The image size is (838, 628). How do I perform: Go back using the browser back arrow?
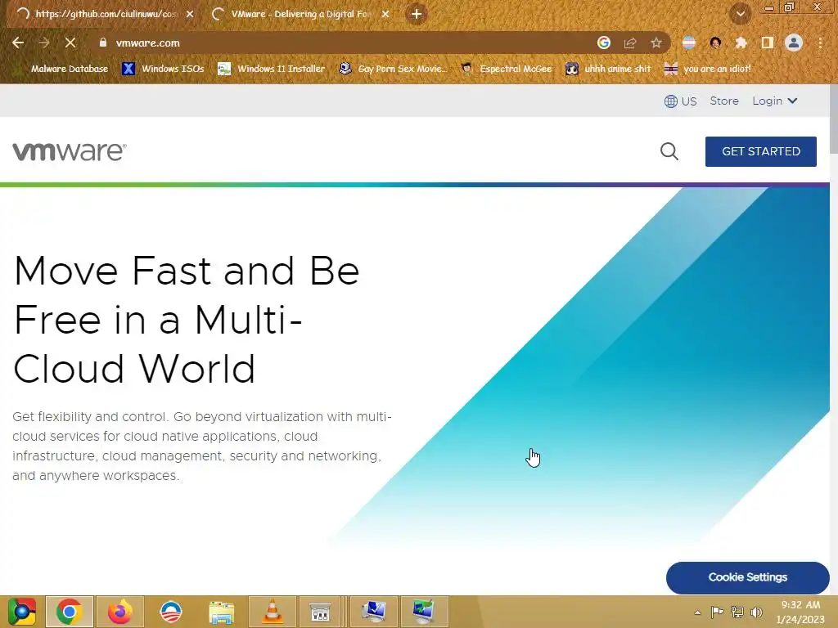18,43
